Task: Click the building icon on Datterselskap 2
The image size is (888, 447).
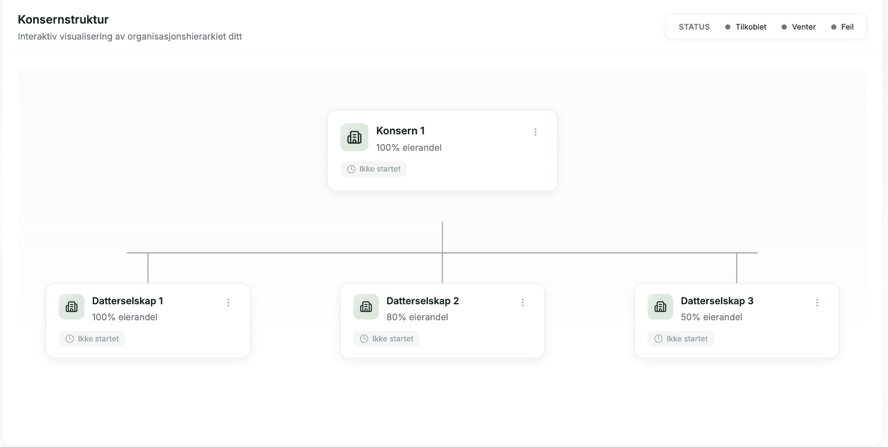Action: (x=365, y=307)
